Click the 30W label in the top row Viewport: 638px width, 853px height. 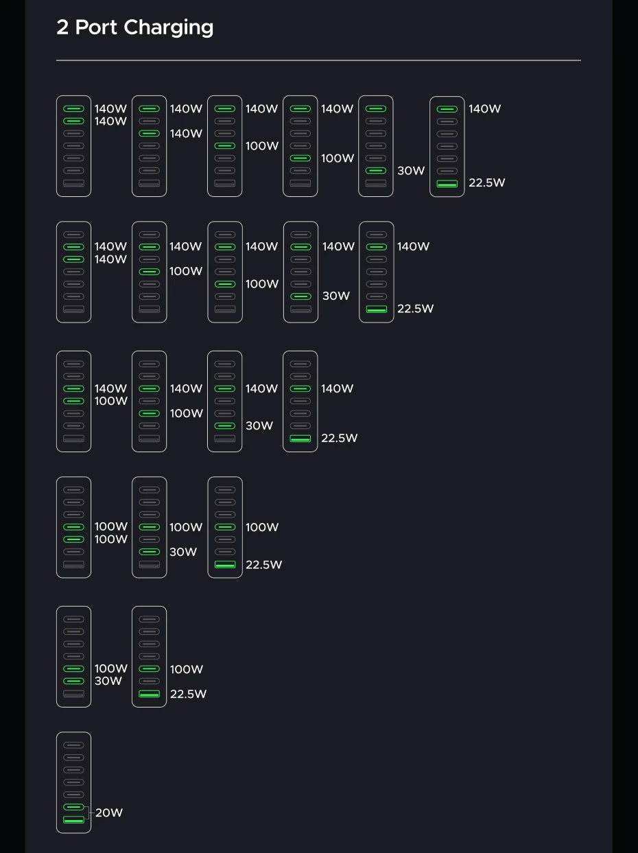(411, 171)
